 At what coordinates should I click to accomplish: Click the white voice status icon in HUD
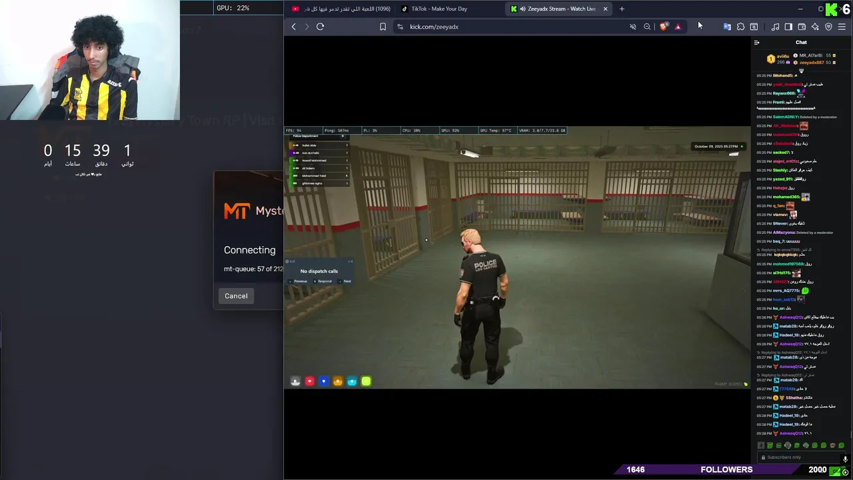coord(295,381)
